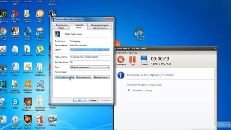Image resolution: width=231 pixels, height=130 pixels.
Task: Switch to the Общие tab
Action: 61,28
